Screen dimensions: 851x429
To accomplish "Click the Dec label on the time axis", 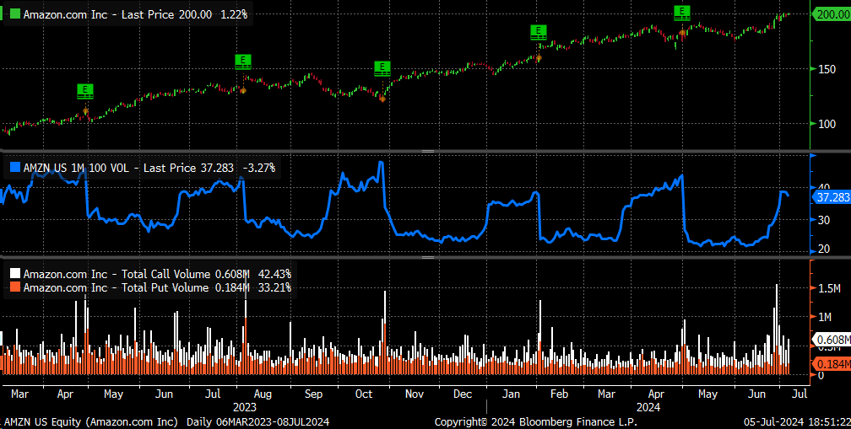I will coord(463,394).
